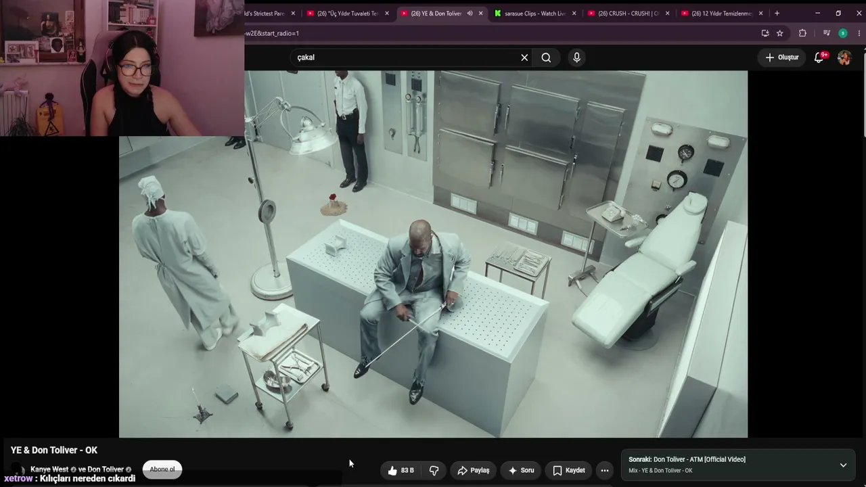Image resolution: width=866 pixels, height=487 pixels.
Task: Save the video with Kaydet
Action: 569,471
